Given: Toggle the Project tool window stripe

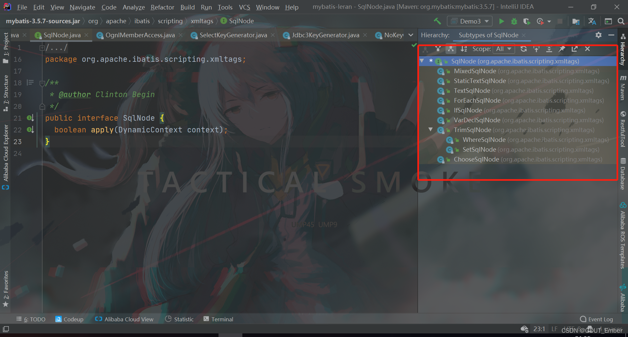Looking at the screenshot, I should coord(6,48).
